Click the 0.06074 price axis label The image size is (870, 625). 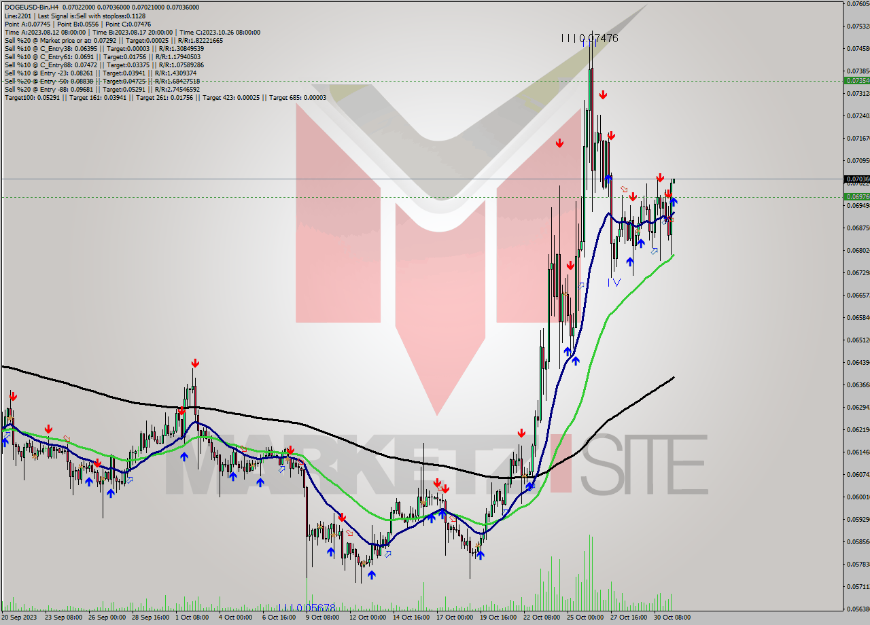[x=858, y=475]
